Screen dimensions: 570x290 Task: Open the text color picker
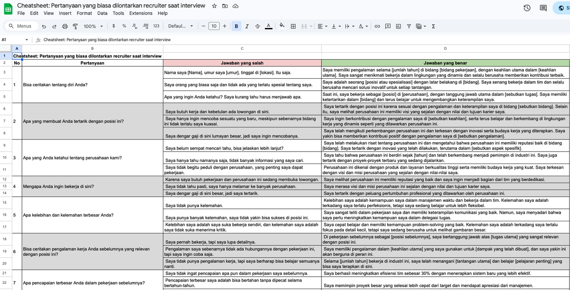tap(268, 27)
